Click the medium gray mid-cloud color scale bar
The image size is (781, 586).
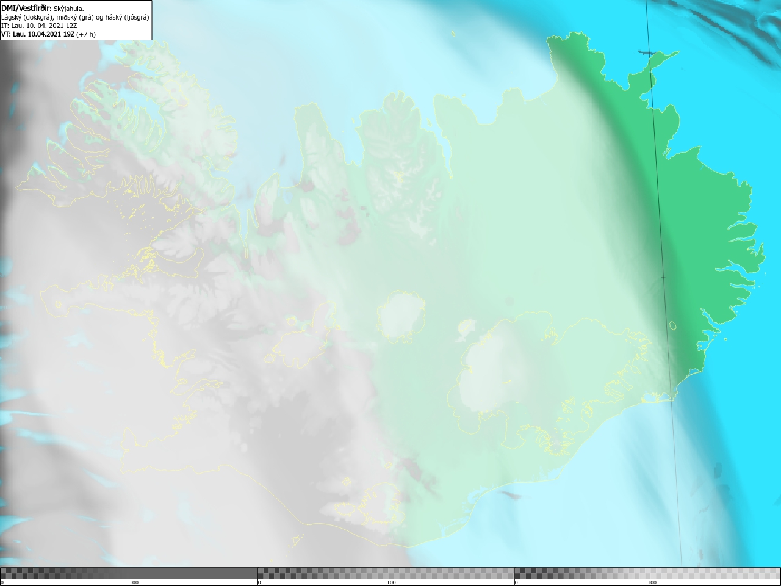(x=386, y=573)
